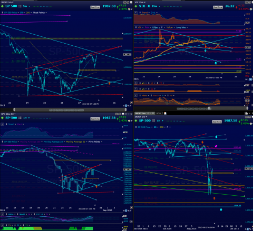The width and height of the screenshot is (253, 231).
Task: Open SPX 60m DC window title menu
Action: click(x=8, y=114)
